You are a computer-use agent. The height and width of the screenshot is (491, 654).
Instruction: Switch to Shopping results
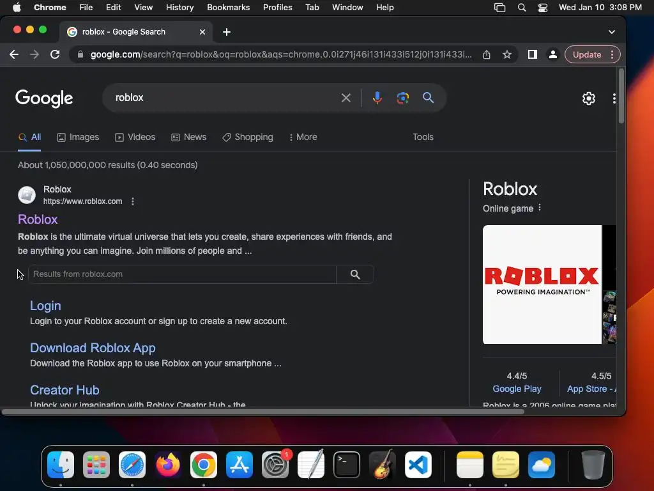point(248,137)
